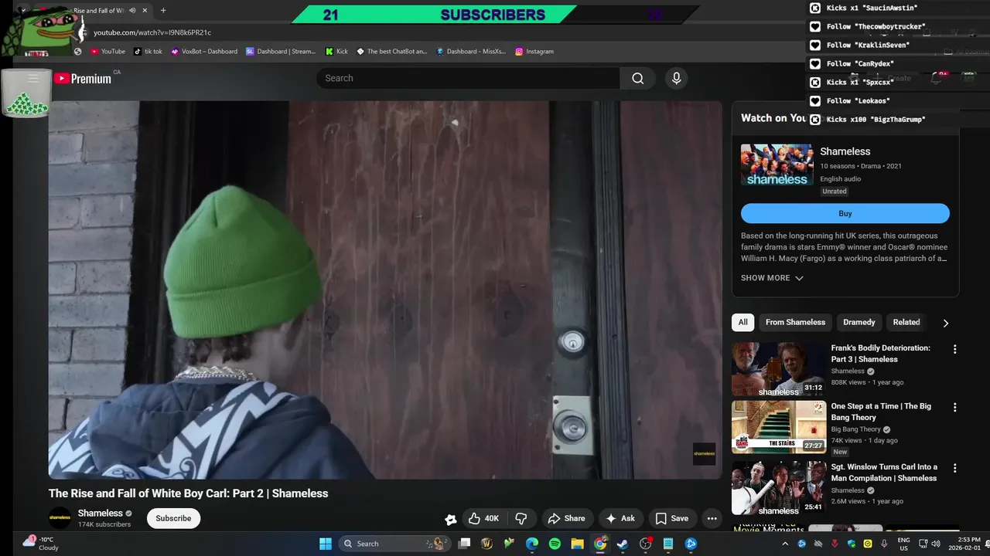Open the clock showing 2:53 PM
This screenshot has width=990, height=556.
(x=963, y=544)
